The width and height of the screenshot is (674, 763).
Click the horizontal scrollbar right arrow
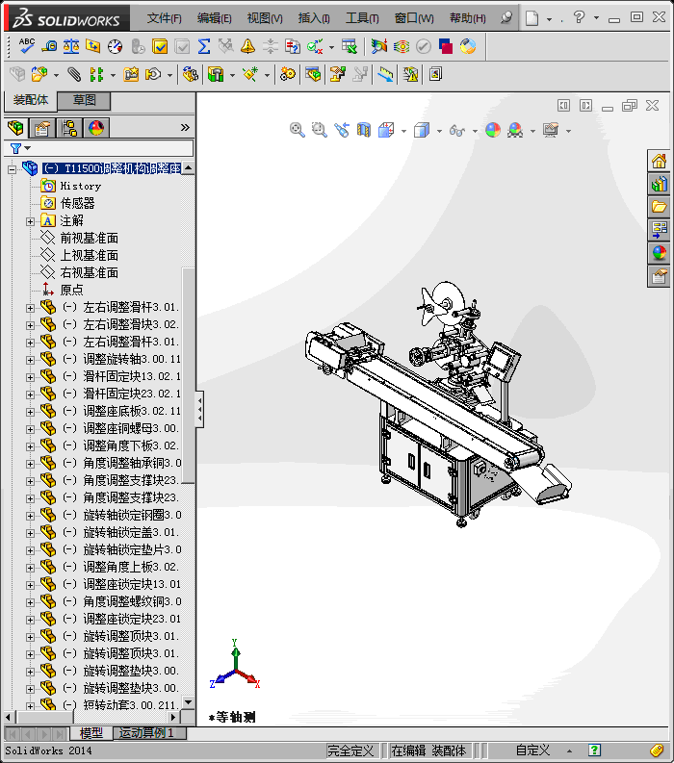pos(173,717)
